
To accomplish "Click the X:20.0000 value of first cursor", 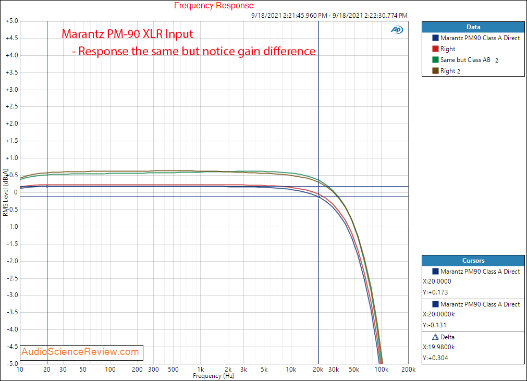I will pyautogui.click(x=437, y=281).
